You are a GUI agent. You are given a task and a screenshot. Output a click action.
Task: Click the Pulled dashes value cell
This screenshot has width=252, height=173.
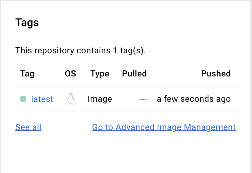tap(143, 99)
